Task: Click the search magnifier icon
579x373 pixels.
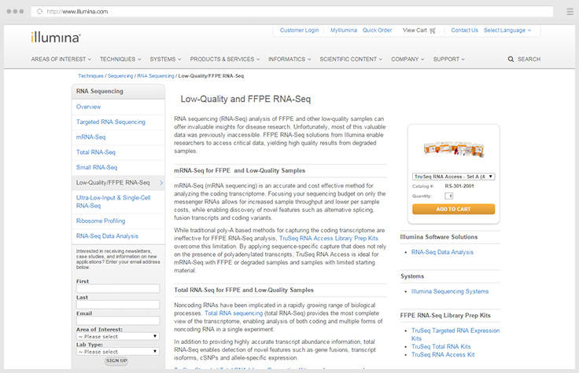Action: point(511,59)
